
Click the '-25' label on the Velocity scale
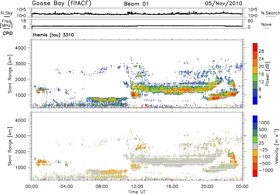[263, 150]
